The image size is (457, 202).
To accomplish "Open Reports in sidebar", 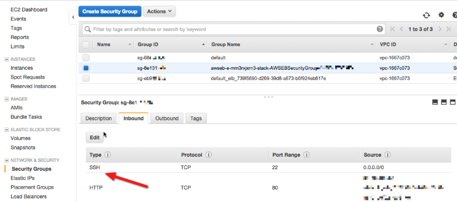I will tap(20, 37).
